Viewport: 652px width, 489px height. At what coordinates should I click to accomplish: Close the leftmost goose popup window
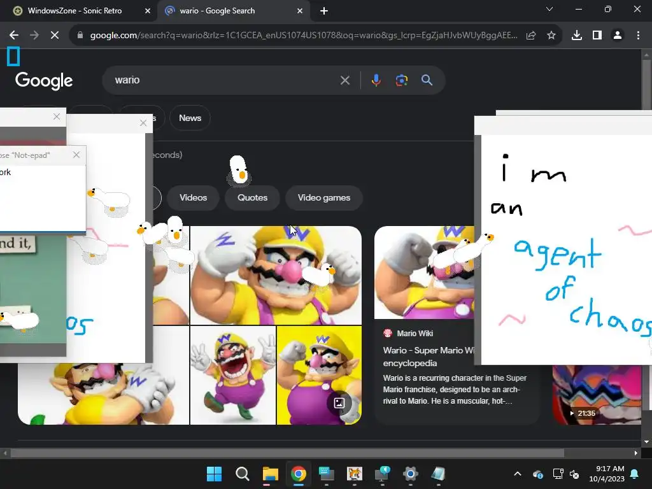[57, 117]
